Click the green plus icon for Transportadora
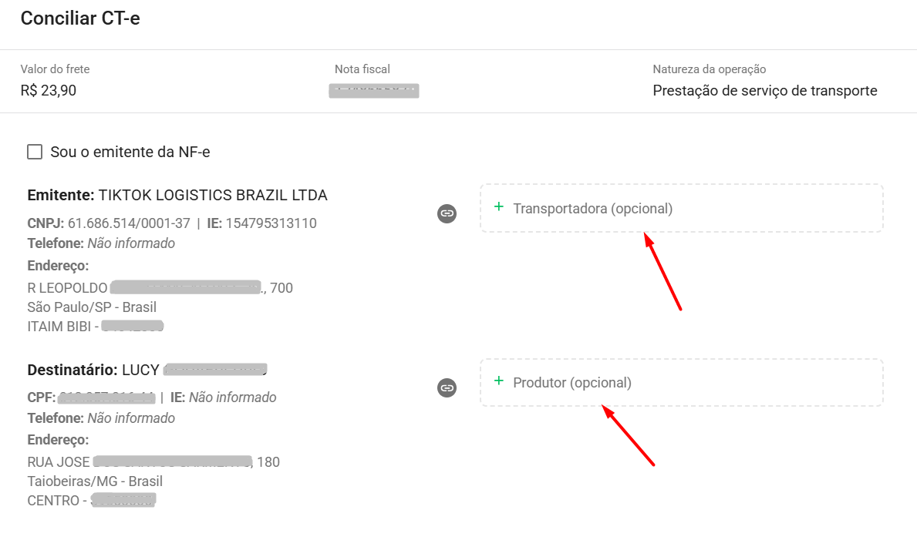This screenshot has width=917, height=540. tap(499, 206)
